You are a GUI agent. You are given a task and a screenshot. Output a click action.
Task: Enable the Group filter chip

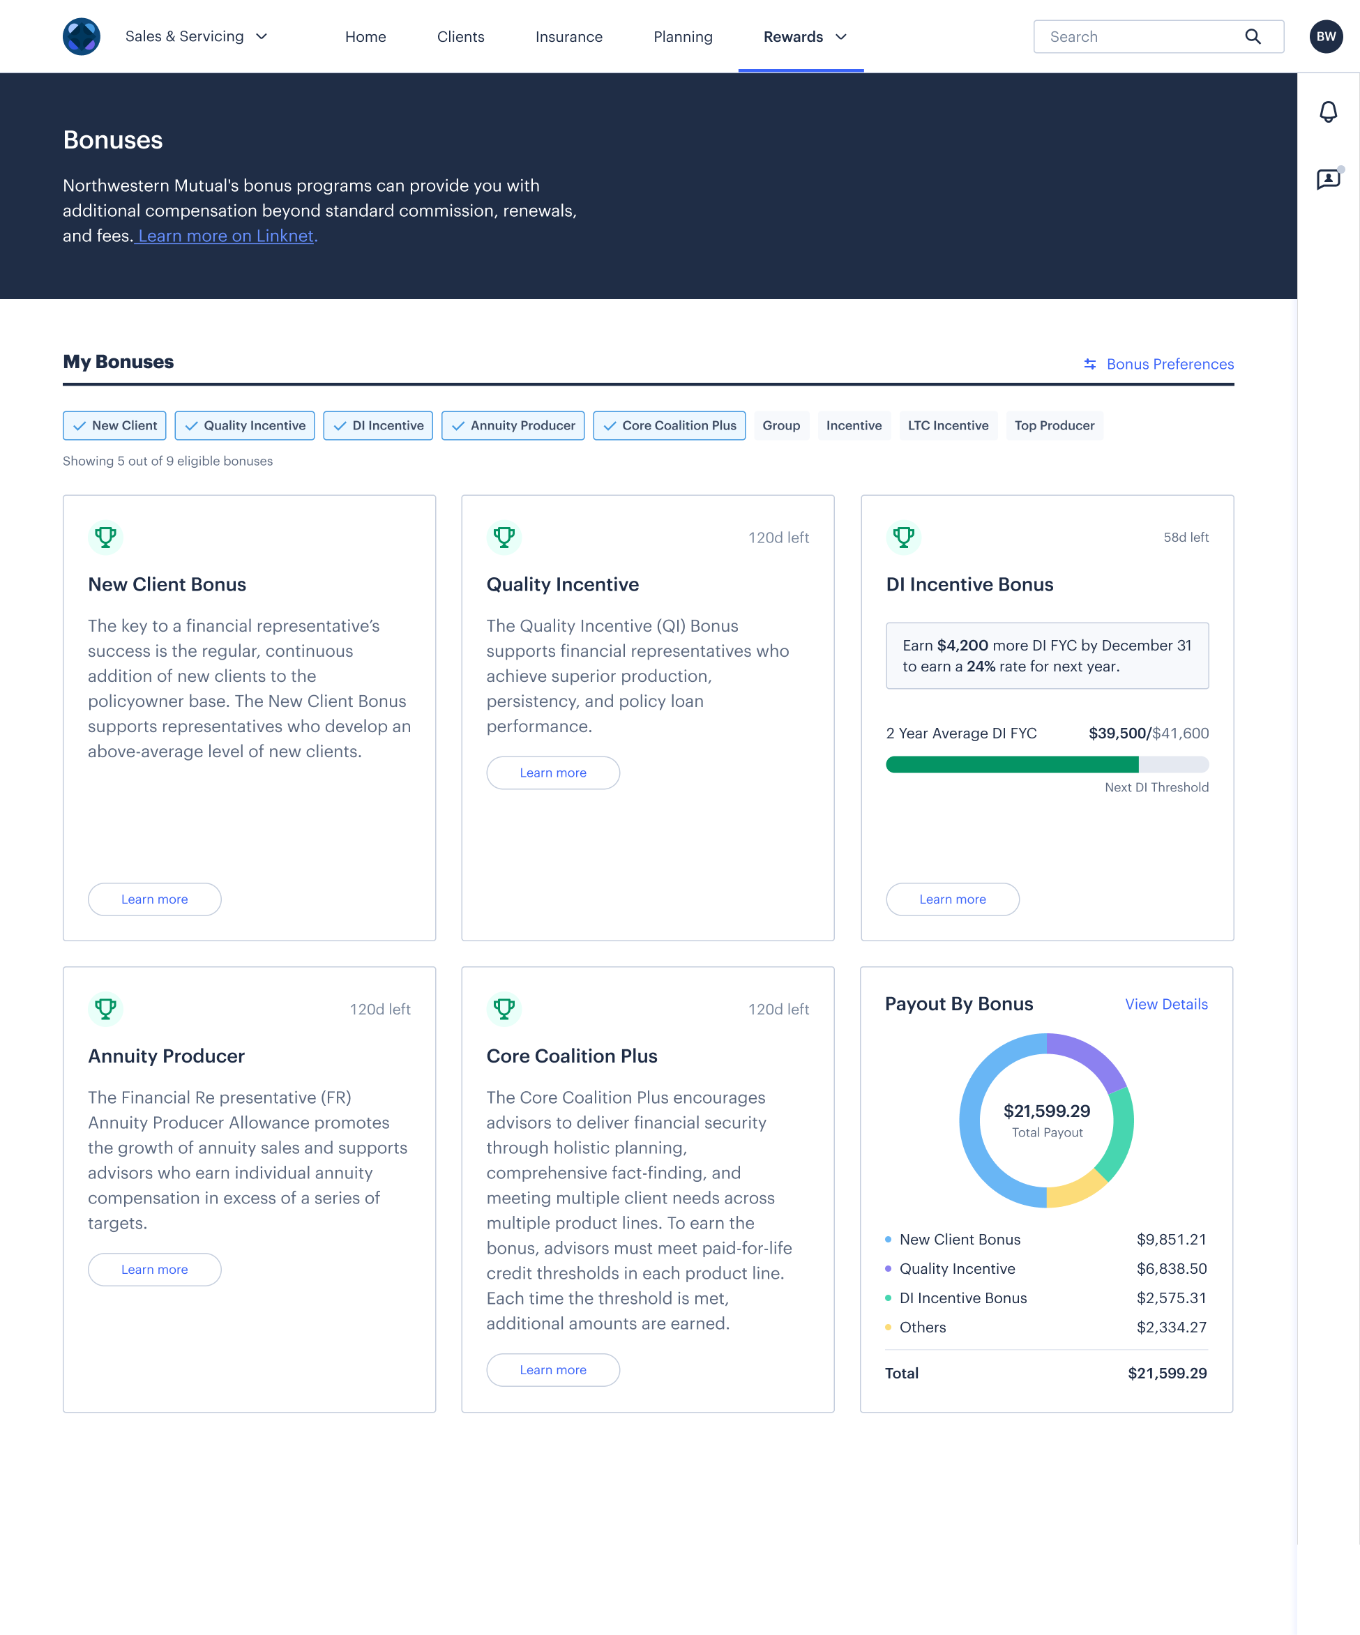781,425
